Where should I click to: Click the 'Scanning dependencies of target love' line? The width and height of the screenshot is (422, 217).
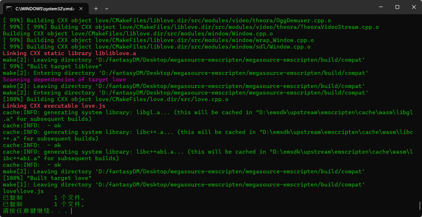(x=64, y=80)
